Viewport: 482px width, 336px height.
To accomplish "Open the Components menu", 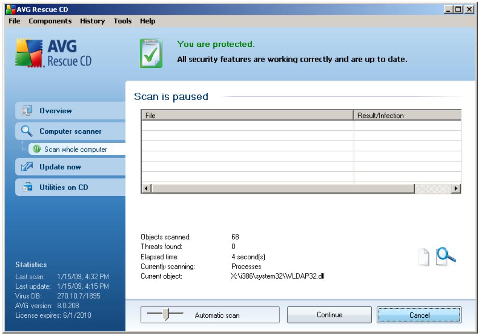I will 50,21.
